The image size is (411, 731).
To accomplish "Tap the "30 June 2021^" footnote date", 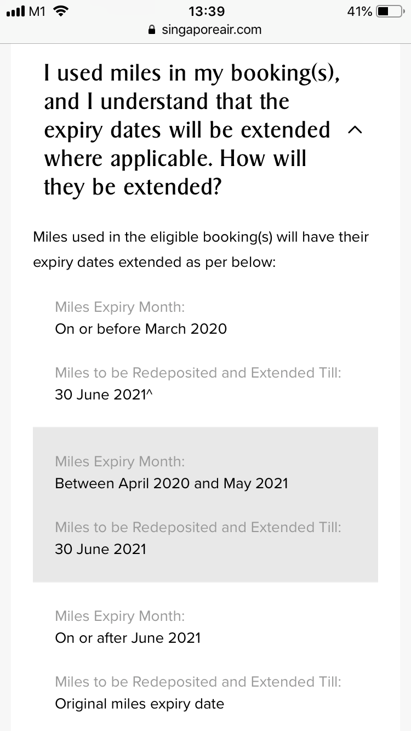I will click(104, 395).
